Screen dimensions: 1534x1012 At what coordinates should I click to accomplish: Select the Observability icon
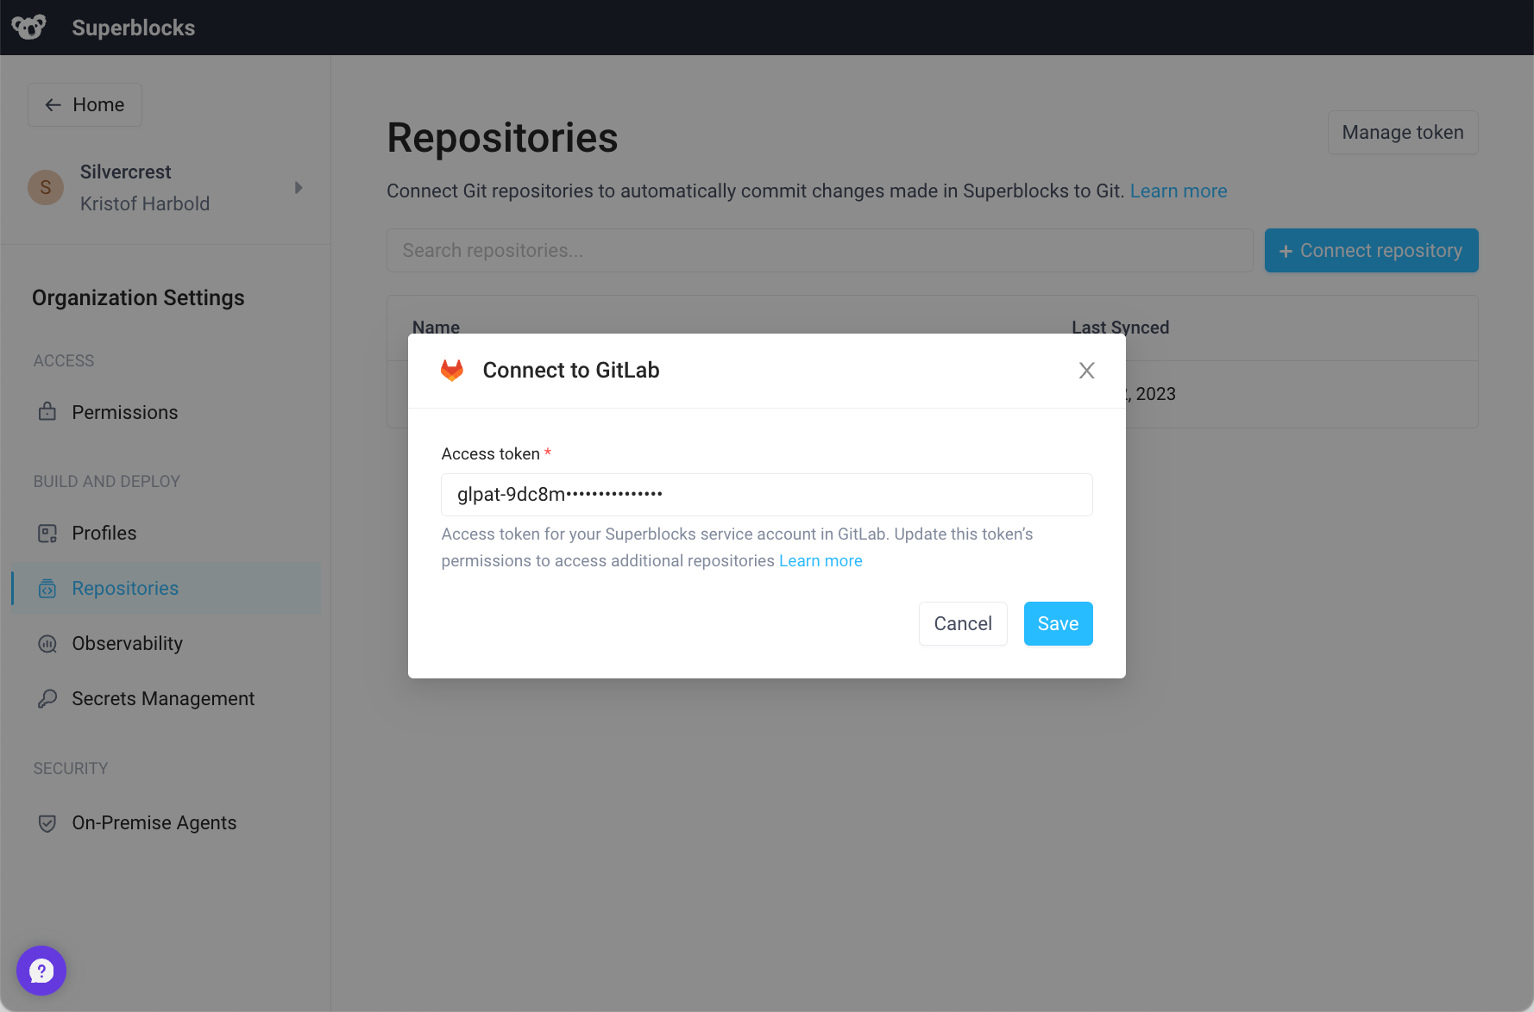(x=47, y=643)
